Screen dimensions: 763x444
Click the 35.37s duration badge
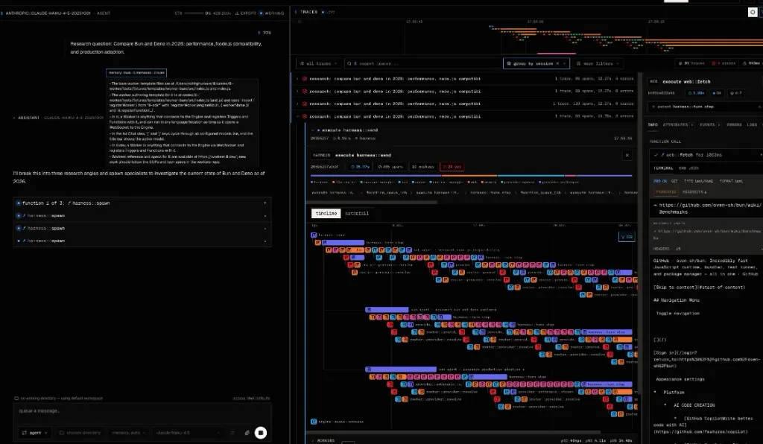click(360, 167)
